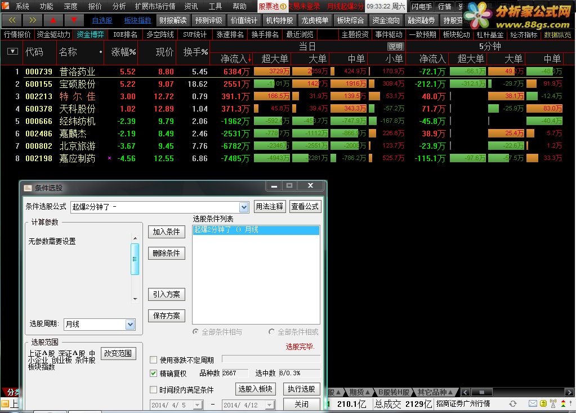Viewport: 576px width, 413px height.
Task: Click the bottom horizontal scrollbar thumb
Action: coord(481,392)
